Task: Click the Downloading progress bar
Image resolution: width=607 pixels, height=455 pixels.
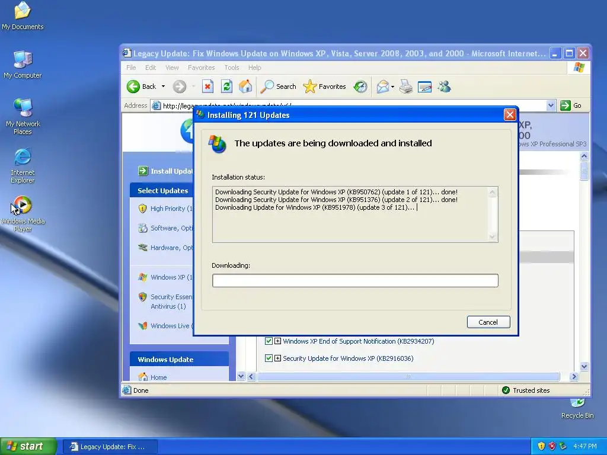Action: click(x=355, y=280)
